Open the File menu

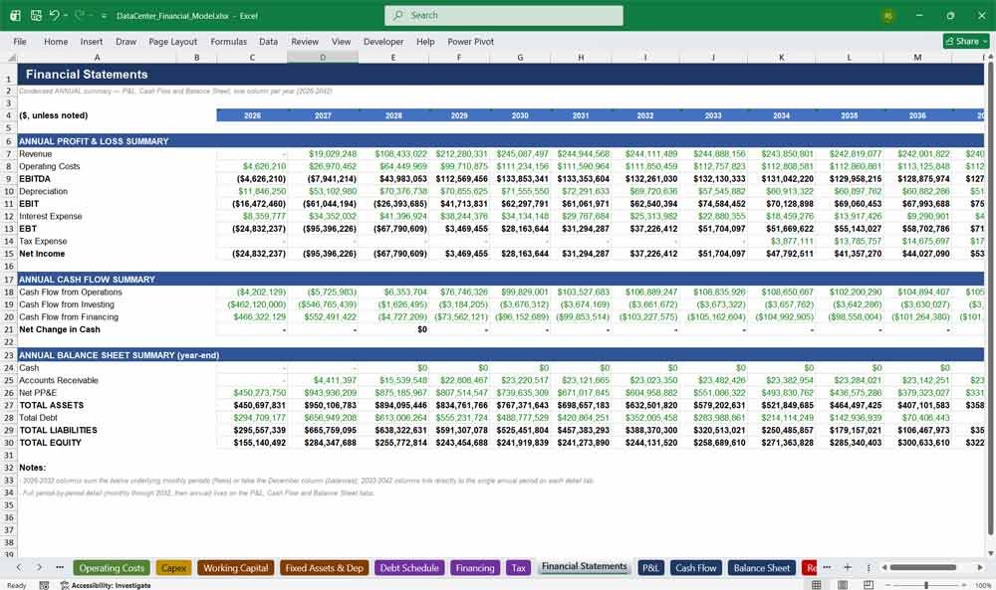20,41
